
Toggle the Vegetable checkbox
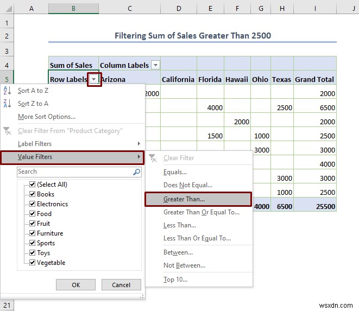click(32, 263)
